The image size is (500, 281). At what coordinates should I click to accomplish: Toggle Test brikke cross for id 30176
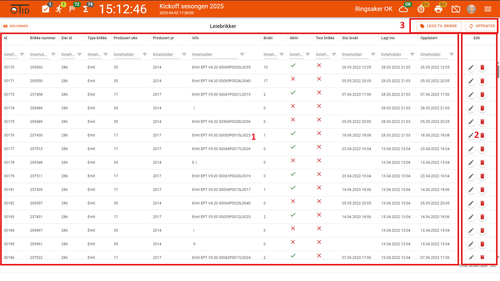[x=319, y=133]
